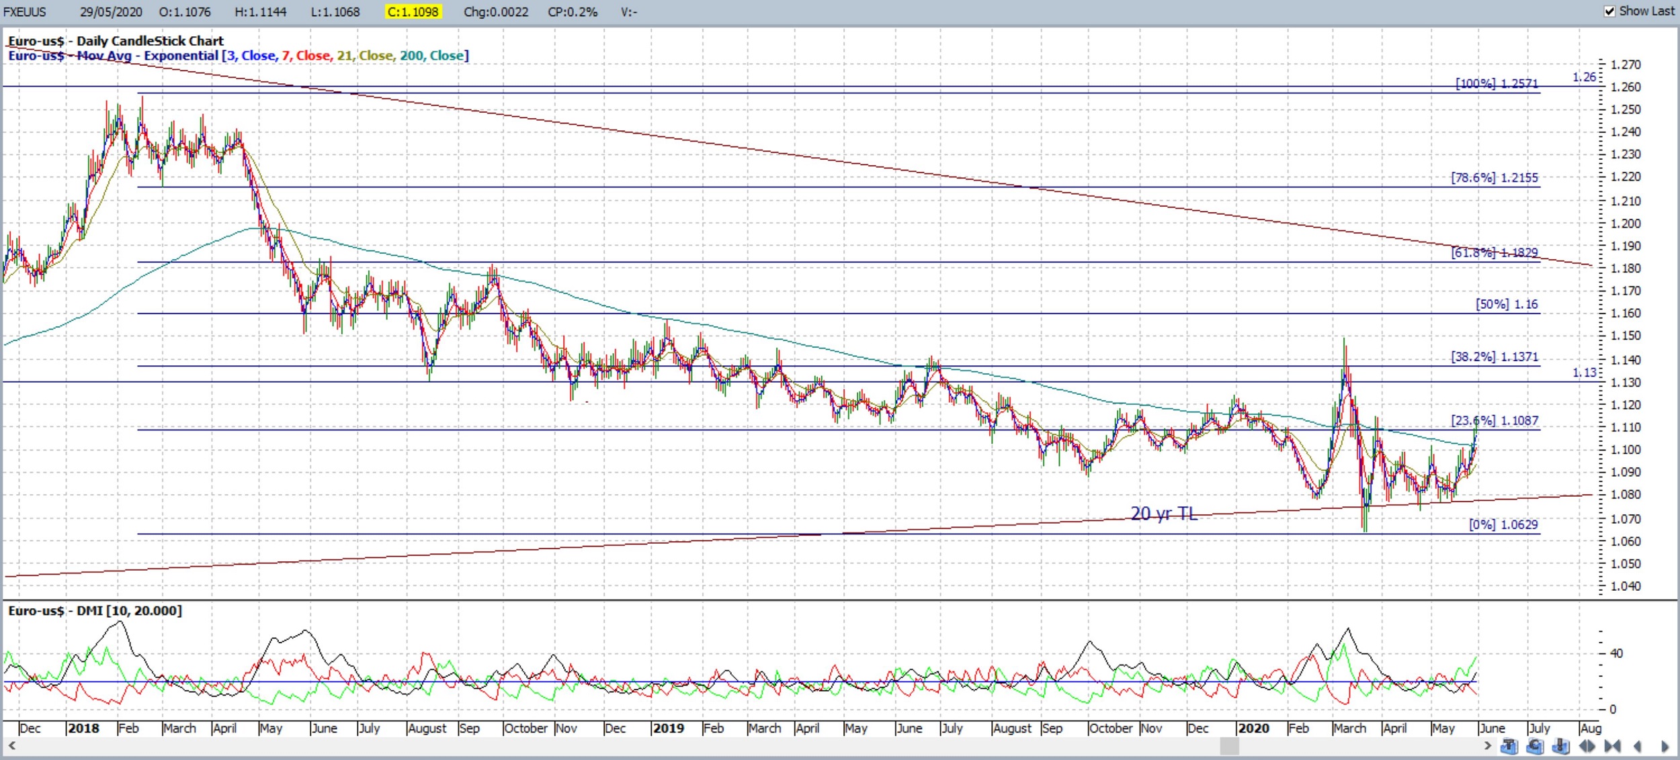
Task: Click the [100%] 1.2571 Fibonacci label
Action: (1497, 83)
